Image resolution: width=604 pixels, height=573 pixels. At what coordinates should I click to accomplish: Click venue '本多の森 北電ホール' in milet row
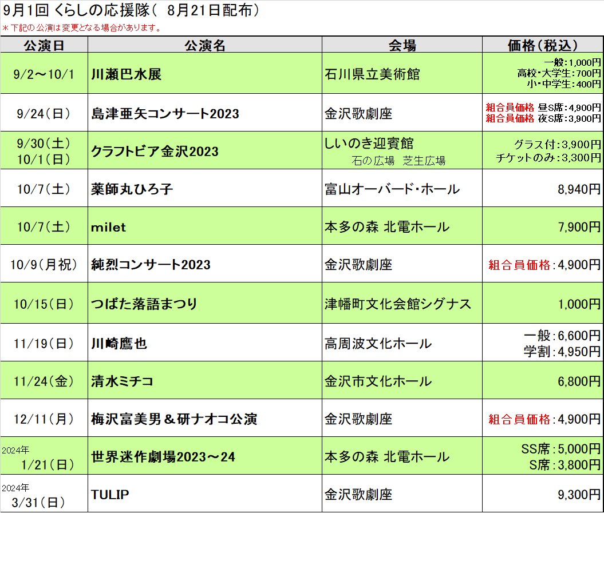(387, 227)
